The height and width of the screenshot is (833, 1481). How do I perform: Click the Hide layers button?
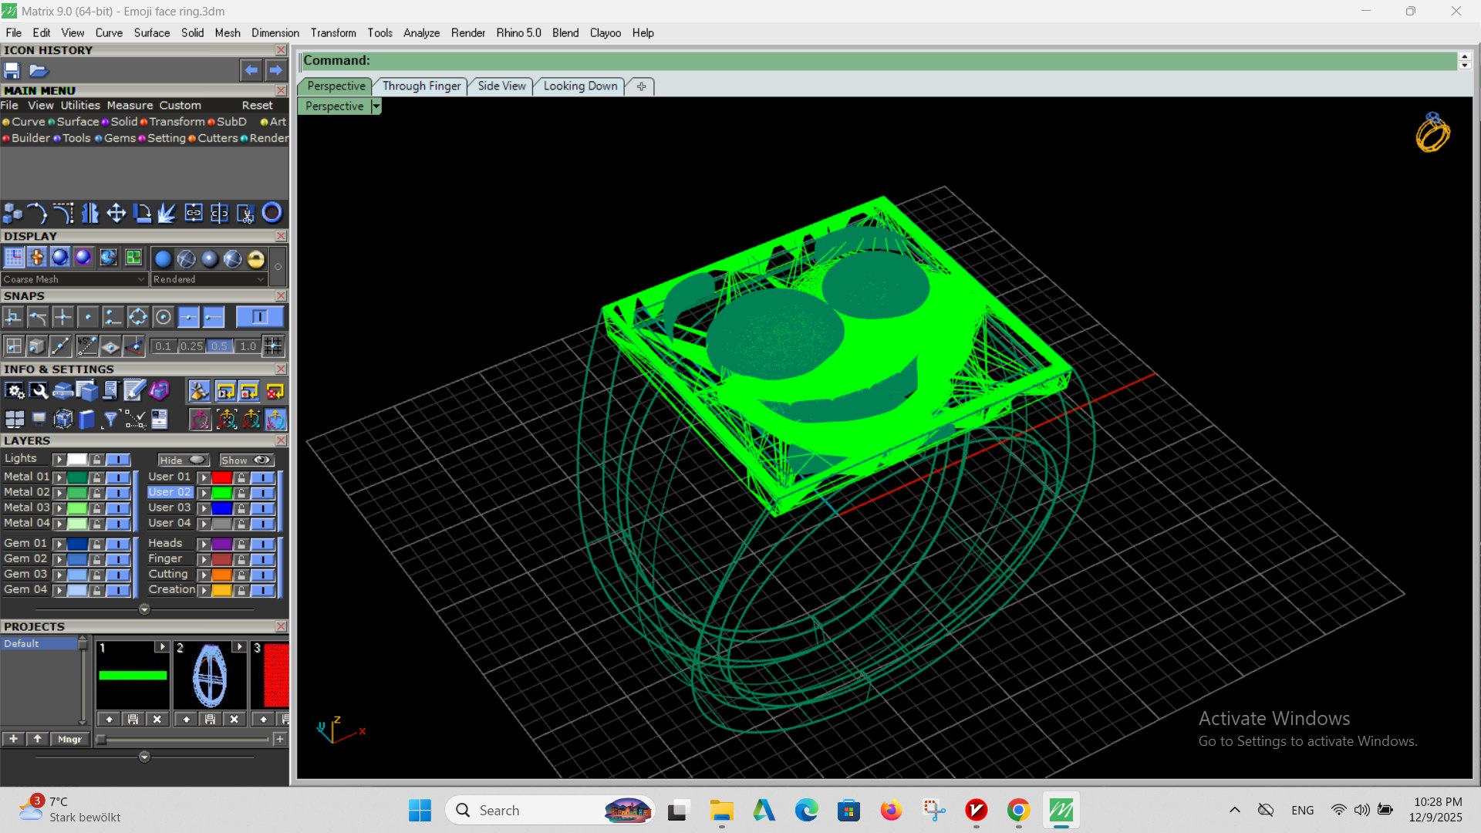[183, 460]
